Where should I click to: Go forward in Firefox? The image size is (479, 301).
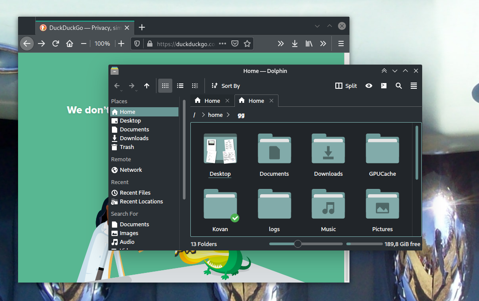point(41,44)
